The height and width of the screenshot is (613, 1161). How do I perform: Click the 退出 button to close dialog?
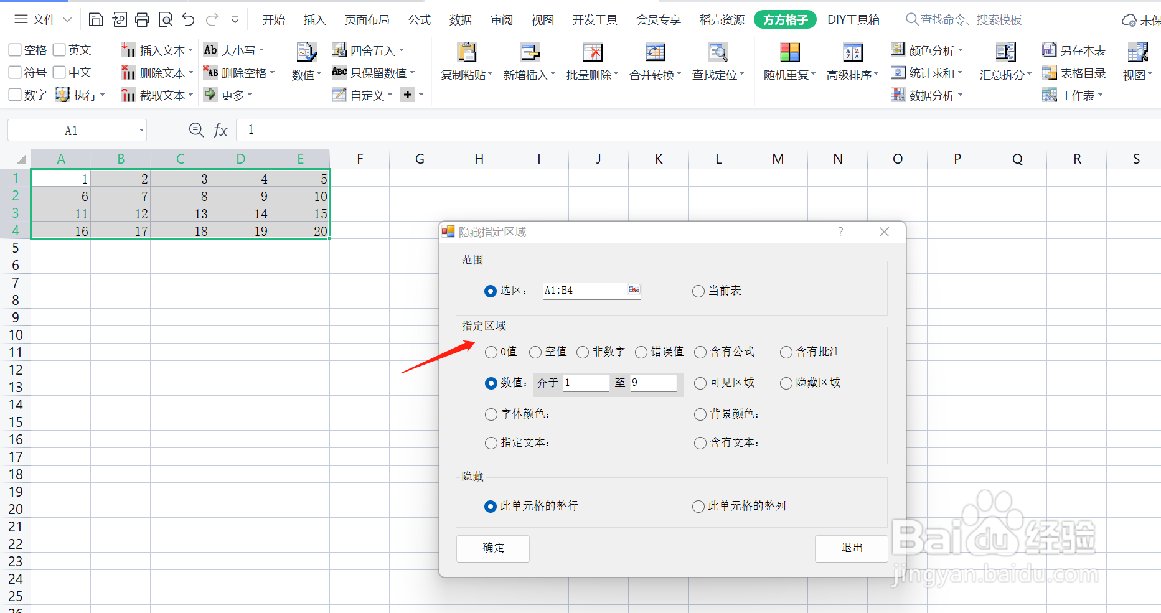coord(851,548)
